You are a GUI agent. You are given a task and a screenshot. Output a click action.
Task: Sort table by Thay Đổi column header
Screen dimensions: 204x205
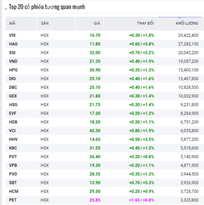[x=146, y=23]
